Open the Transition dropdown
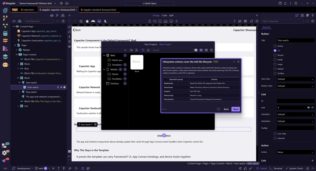Image resolution: width=316 pixels, height=171 pixels. point(295,114)
